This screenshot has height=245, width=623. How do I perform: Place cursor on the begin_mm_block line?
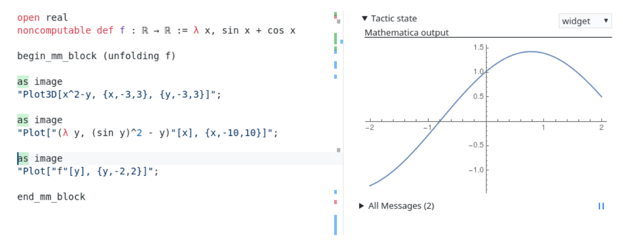[x=96, y=56]
